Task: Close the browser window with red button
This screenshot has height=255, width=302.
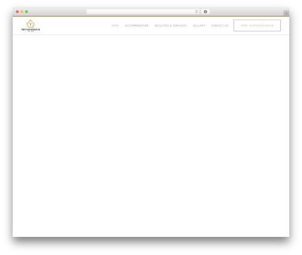Action: [x=18, y=11]
